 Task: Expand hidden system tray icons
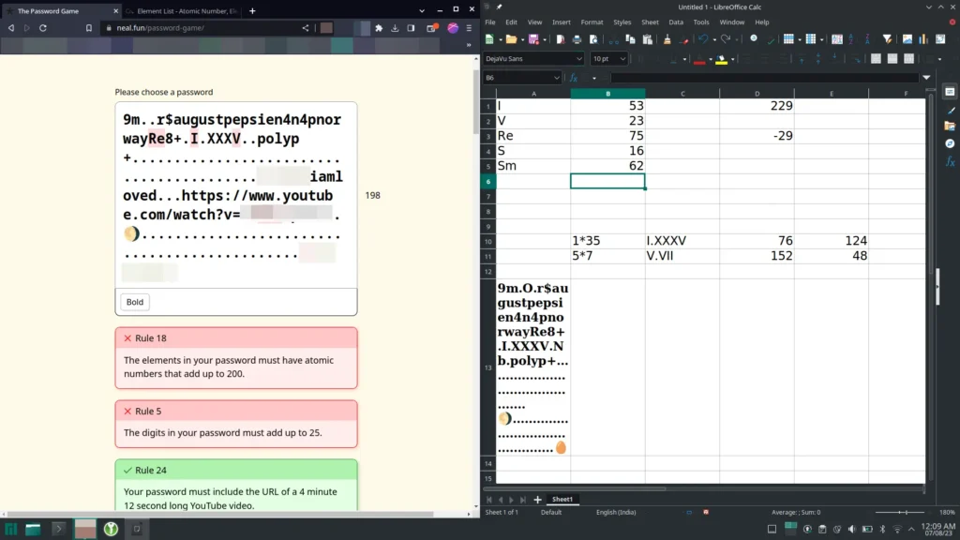coord(911,529)
